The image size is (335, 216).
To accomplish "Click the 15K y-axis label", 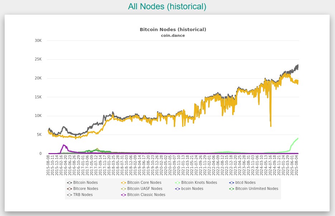I will click(38, 97).
